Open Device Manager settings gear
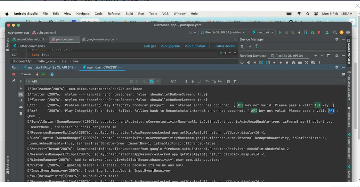 [337, 39]
